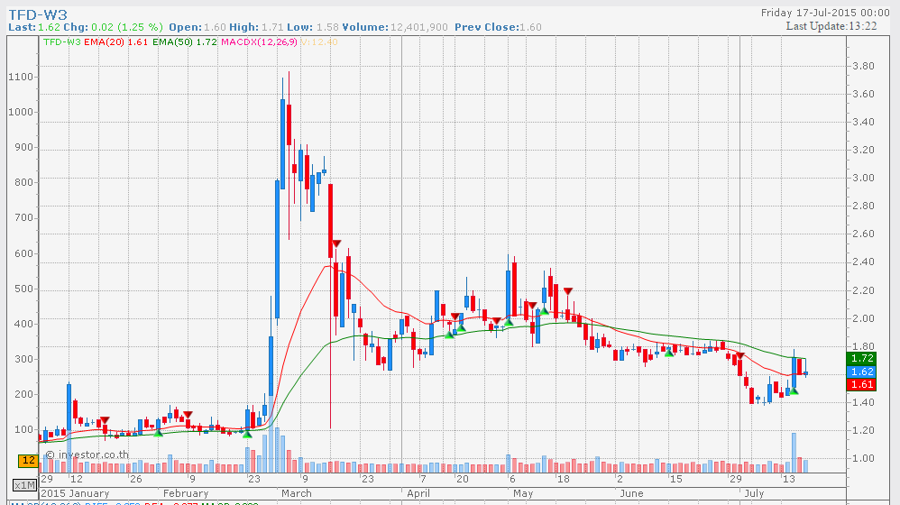
Task: Click the red sell triangle in mid-March
Action: [336, 243]
